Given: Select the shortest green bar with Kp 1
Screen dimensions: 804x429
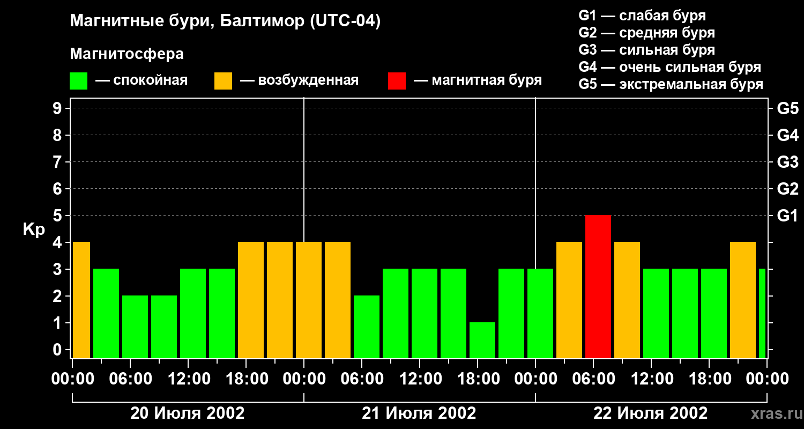Looking at the screenshot, I should (x=482, y=340).
